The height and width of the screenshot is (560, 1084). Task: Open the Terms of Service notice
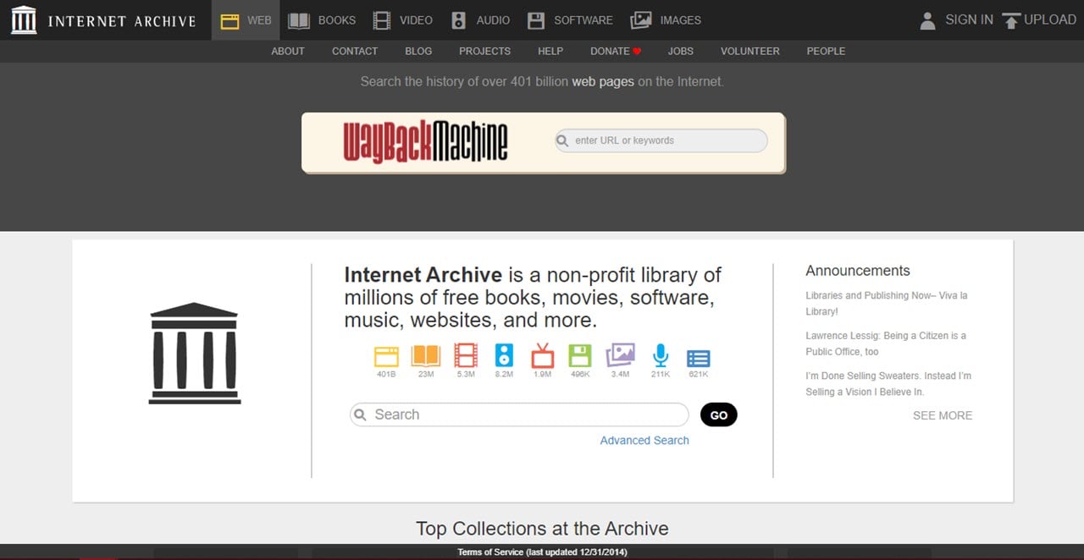[542, 552]
